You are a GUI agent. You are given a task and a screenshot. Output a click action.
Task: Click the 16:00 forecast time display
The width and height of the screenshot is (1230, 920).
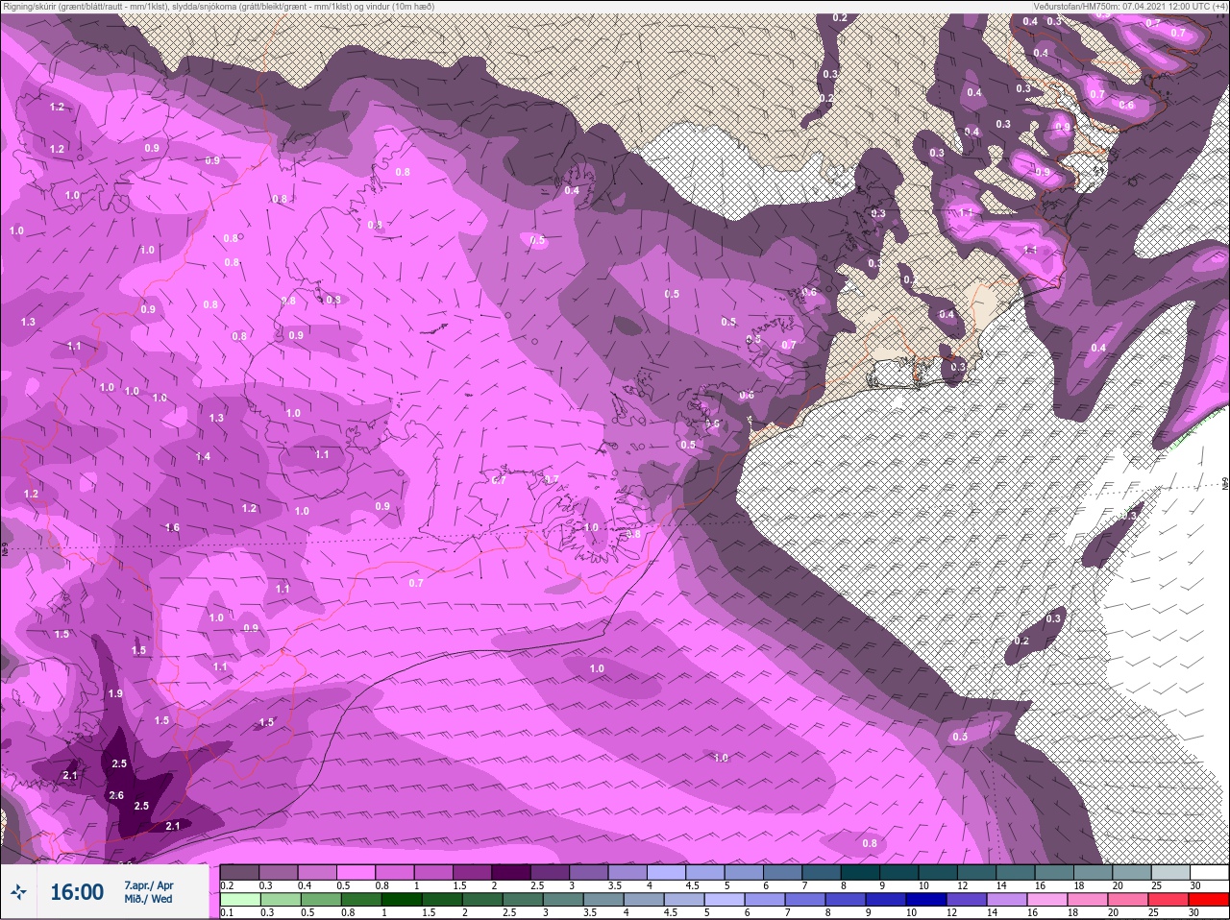point(77,892)
